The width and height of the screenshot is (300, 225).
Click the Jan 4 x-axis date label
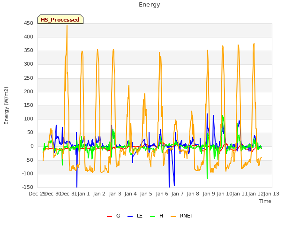click(x=131, y=194)
